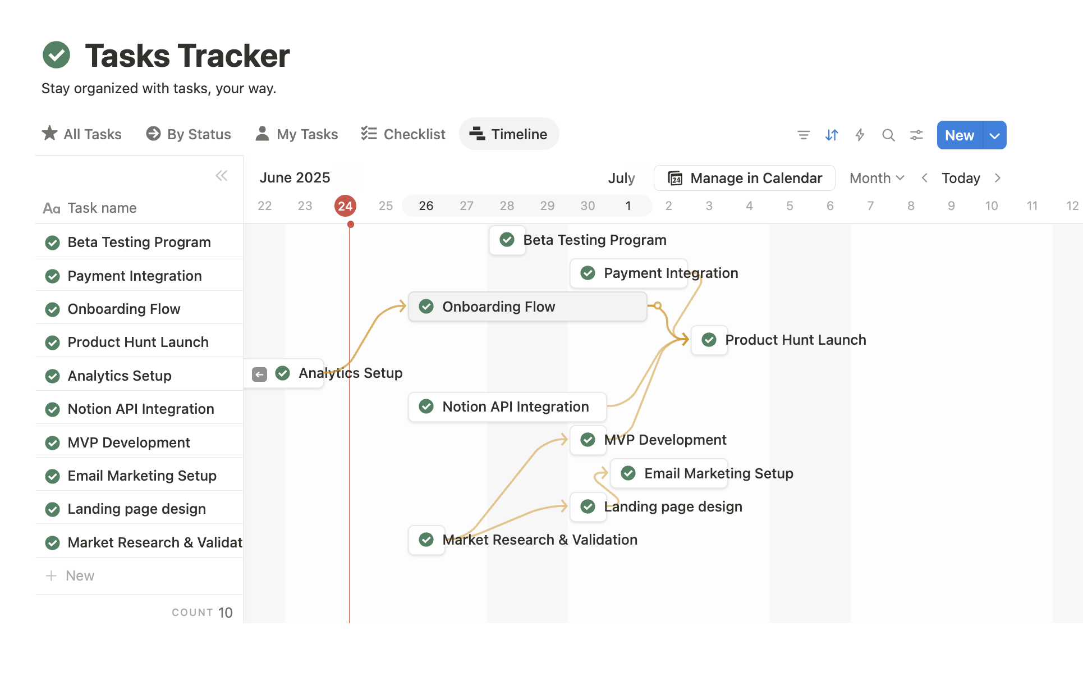Go to previous timeline period arrow
The width and height of the screenshot is (1083, 685).
925,178
